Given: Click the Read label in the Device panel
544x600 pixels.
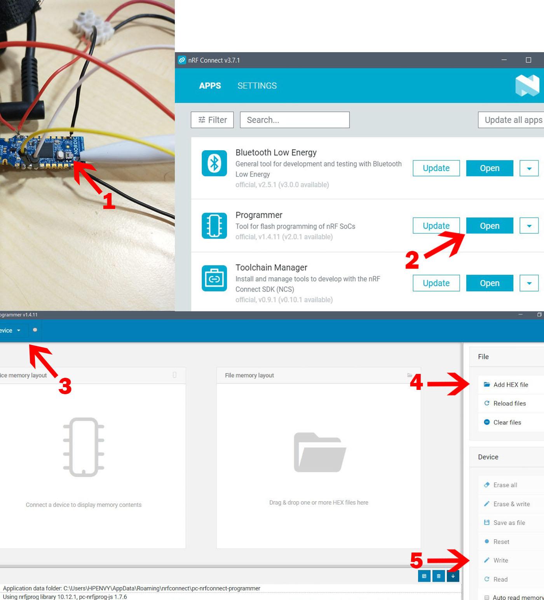Looking at the screenshot, I should pos(500,579).
